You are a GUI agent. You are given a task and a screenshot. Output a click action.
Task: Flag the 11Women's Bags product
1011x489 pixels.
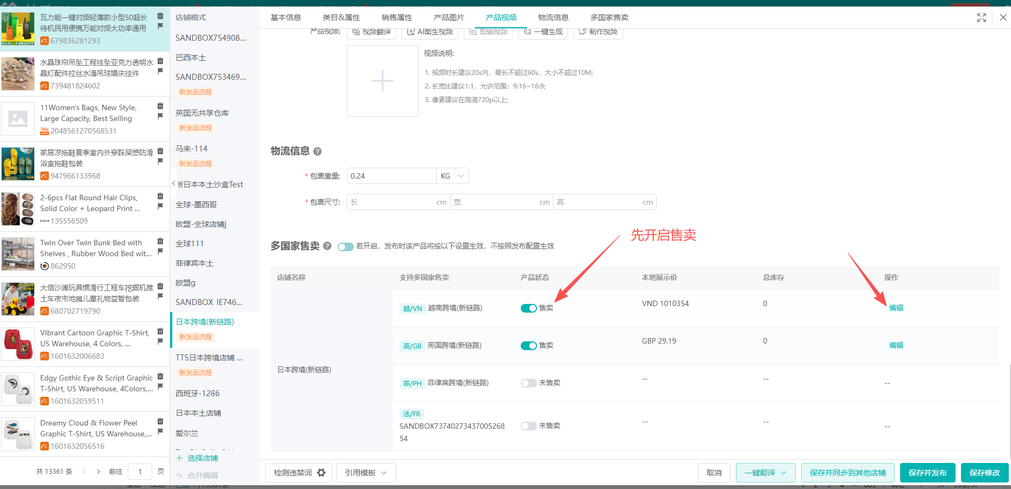pyautogui.click(x=160, y=116)
